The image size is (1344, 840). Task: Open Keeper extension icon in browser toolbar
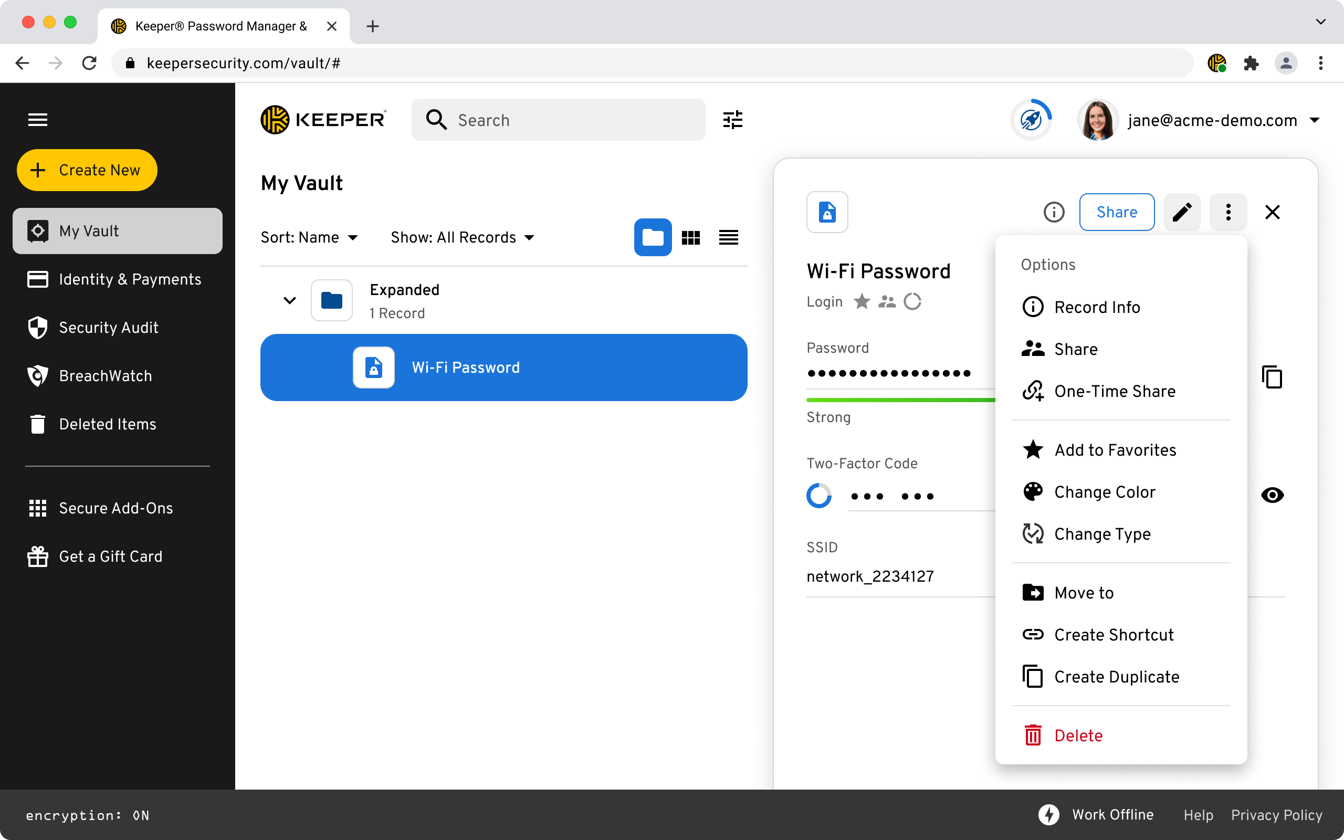(x=1216, y=63)
